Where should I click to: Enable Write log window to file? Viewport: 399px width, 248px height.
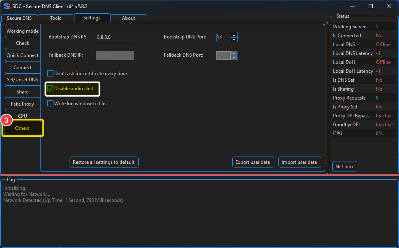51,104
